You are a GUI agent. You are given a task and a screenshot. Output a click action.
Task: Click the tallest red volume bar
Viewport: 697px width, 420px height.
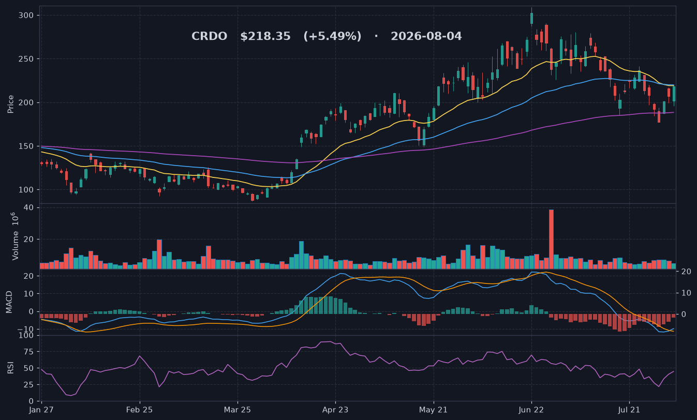pos(551,239)
